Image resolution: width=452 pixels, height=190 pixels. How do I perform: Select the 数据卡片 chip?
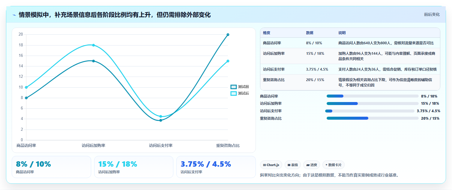pyautogui.click(x=334, y=165)
